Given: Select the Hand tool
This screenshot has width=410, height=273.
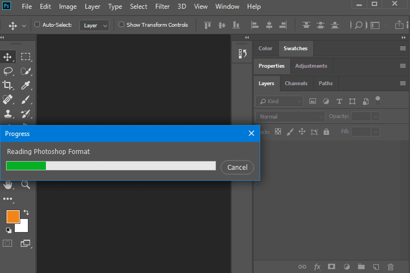Looking at the screenshot, I should pos(8,185).
